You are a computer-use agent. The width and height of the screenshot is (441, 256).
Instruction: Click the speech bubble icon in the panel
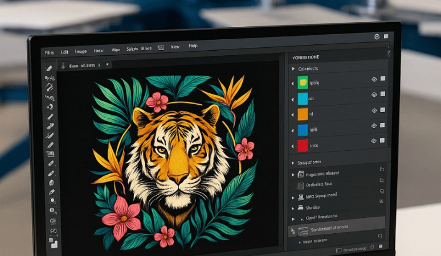(x=380, y=236)
